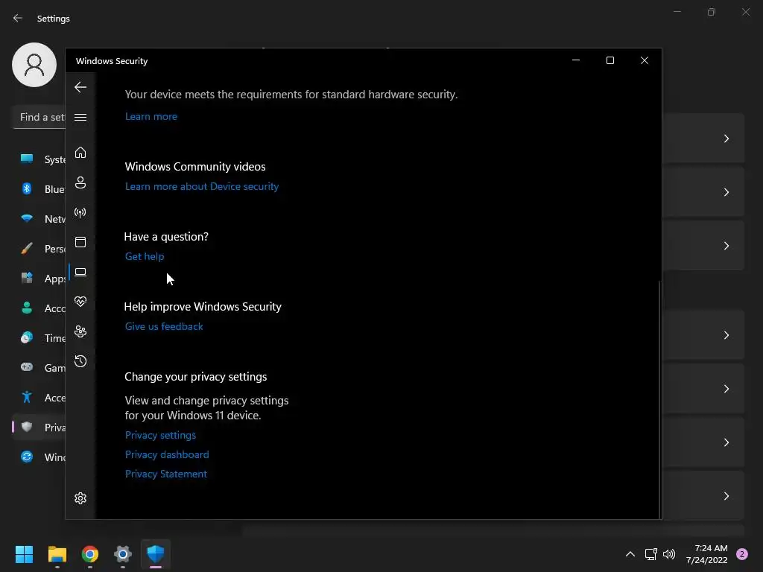Select Time & language in Settings sidebar

(39, 338)
